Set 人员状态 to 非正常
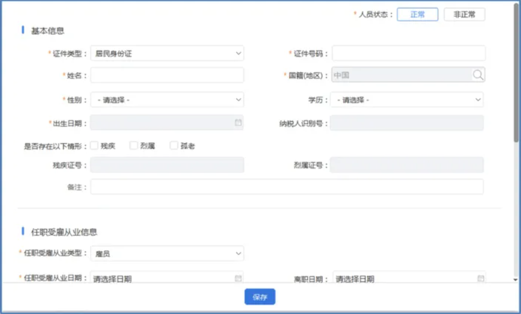 pos(464,14)
